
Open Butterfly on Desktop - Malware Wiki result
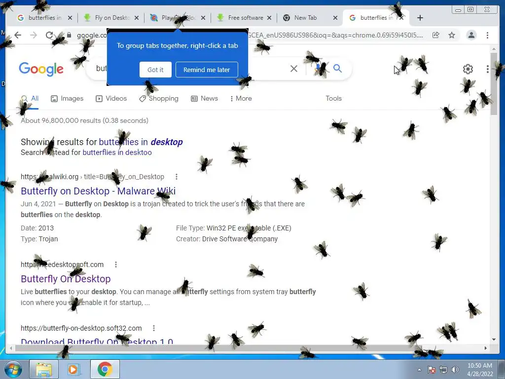point(98,191)
